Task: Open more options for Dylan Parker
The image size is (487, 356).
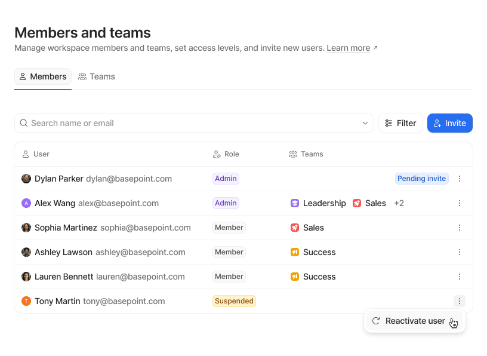Action: click(460, 179)
